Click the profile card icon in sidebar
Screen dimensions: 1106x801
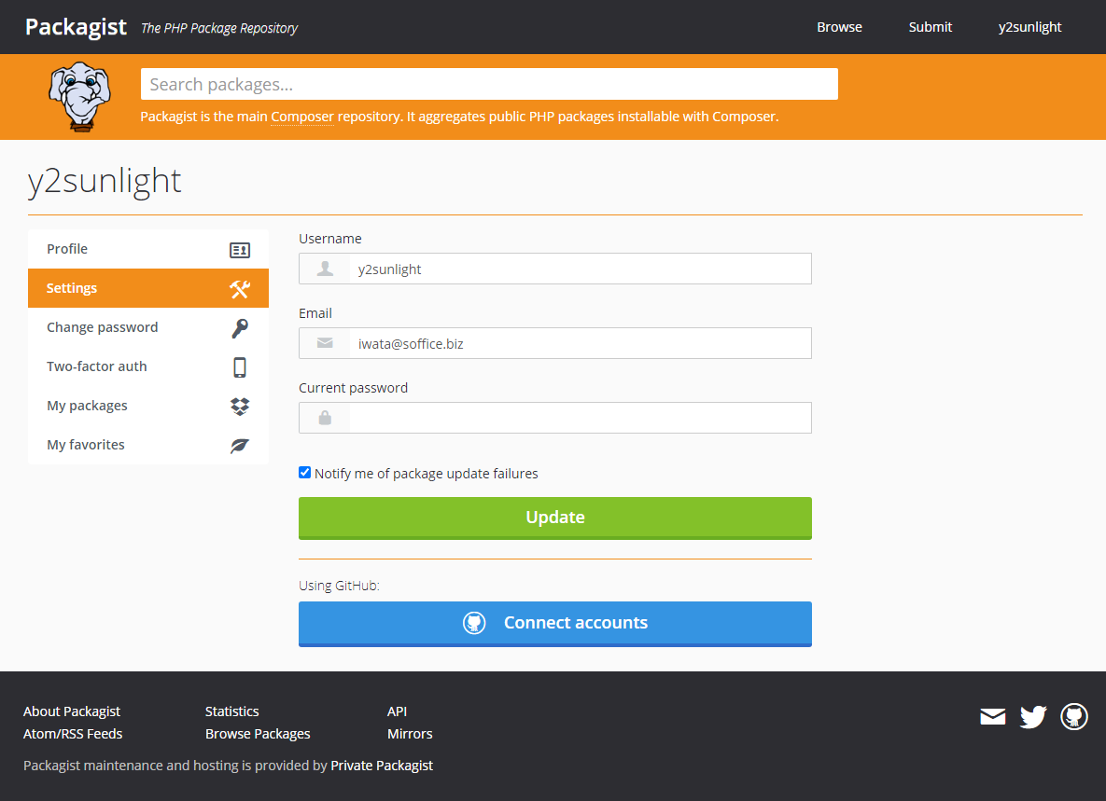[240, 250]
